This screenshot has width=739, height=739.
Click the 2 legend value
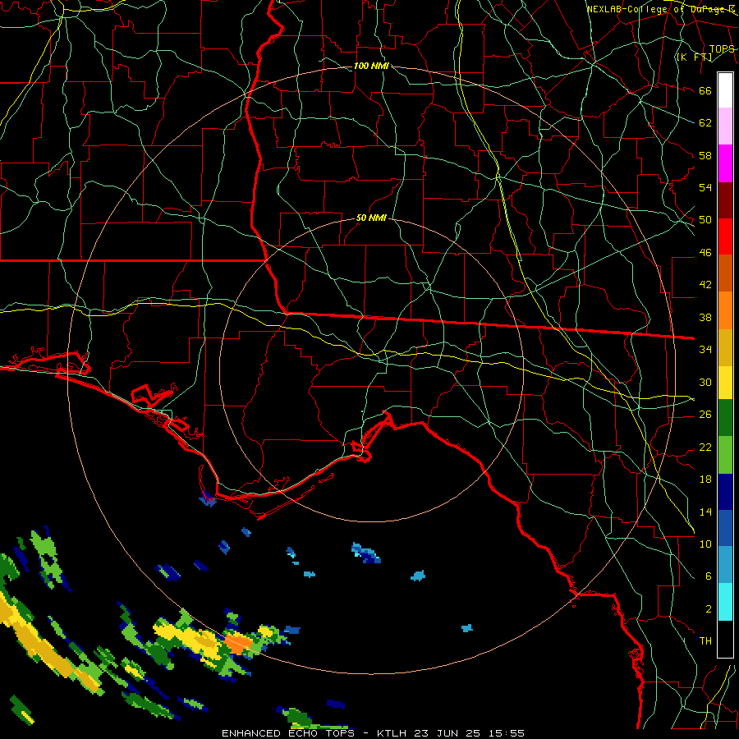point(708,609)
